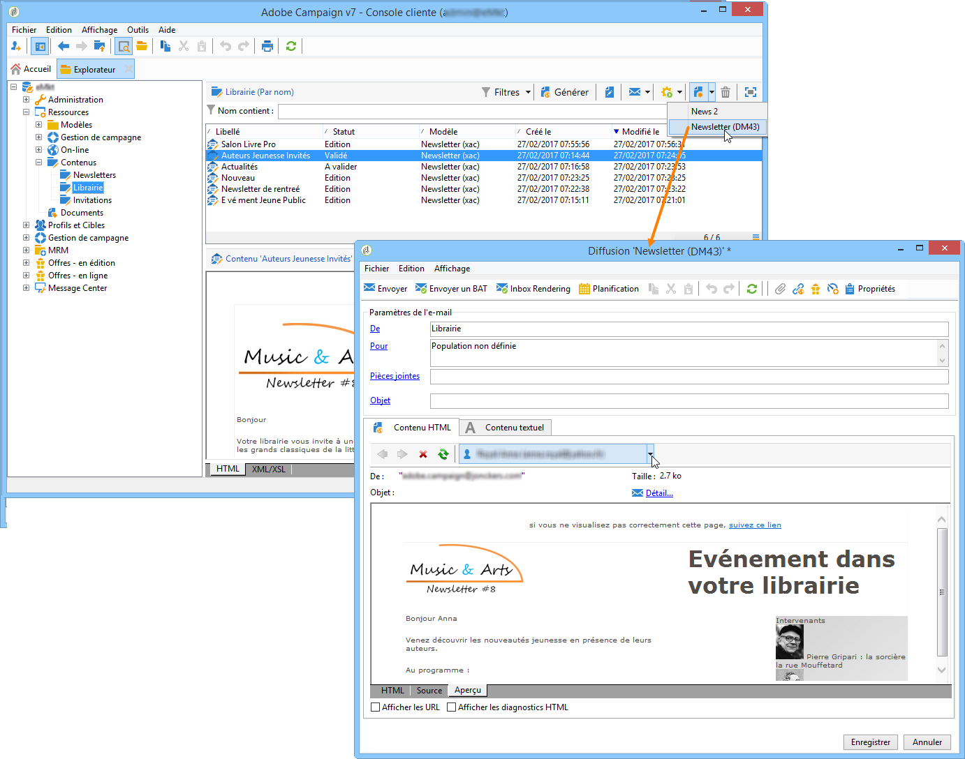The image size is (965, 759).
Task: Click the Pièces jointes link
Action: pos(395,376)
